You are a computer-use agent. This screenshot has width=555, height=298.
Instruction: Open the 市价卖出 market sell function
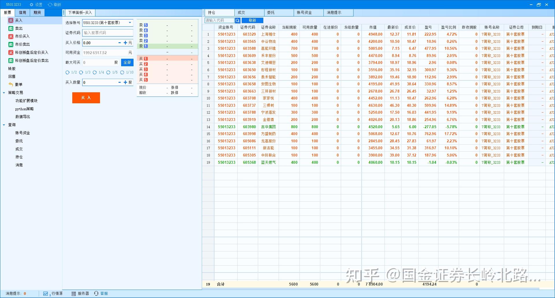[10, 44]
